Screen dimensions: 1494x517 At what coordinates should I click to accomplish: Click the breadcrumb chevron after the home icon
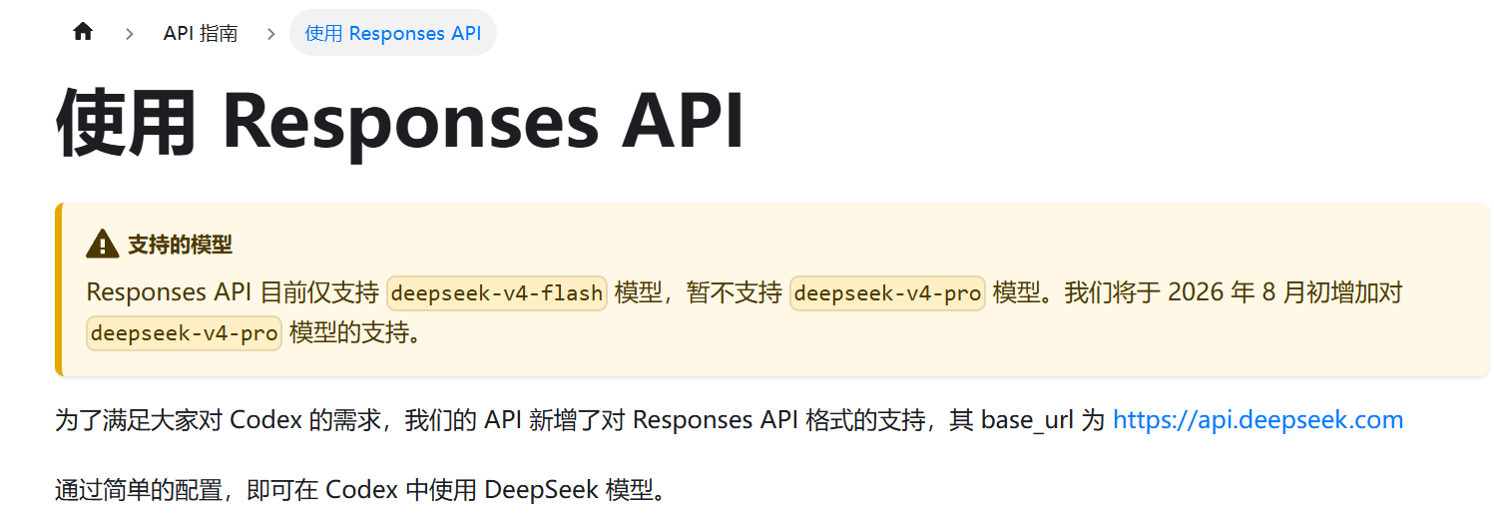tap(130, 33)
